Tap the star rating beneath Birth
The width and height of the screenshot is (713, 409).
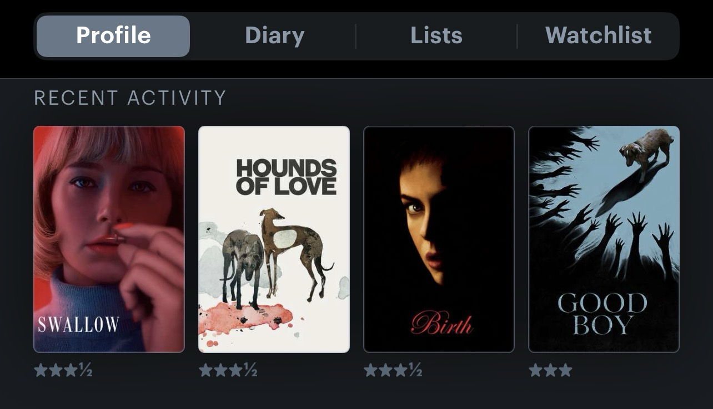click(x=393, y=370)
